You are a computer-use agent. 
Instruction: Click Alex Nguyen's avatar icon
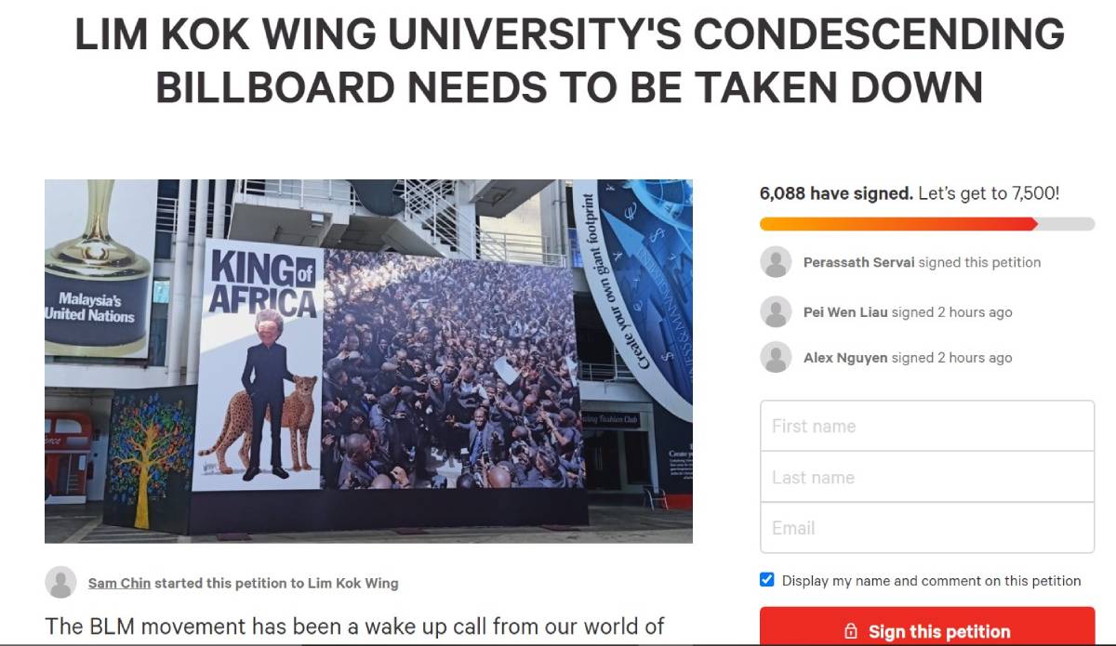(776, 357)
